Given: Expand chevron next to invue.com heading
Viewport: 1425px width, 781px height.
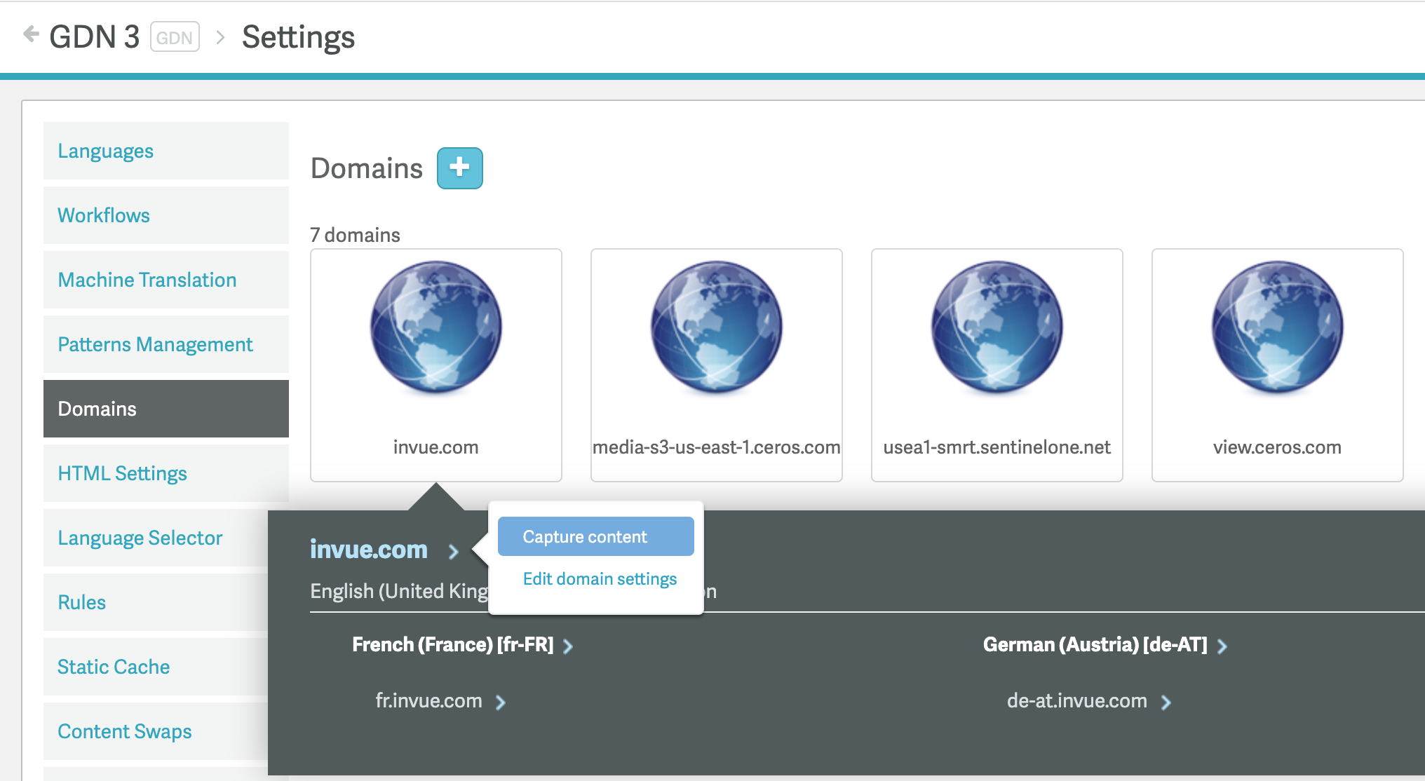Looking at the screenshot, I should click(454, 552).
